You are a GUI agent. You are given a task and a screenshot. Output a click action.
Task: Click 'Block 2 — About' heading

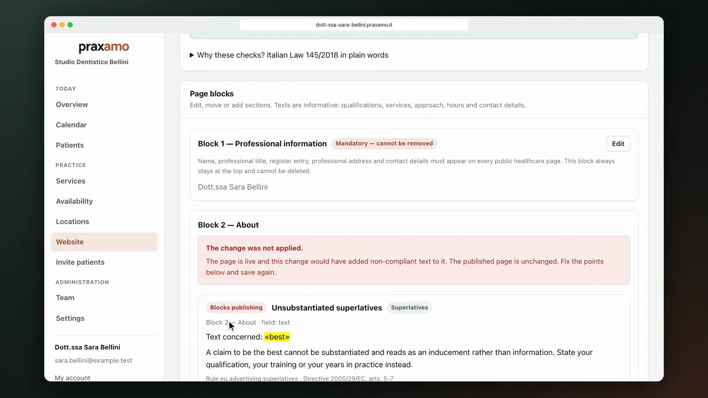[228, 225]
